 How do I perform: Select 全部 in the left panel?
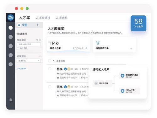[x=29, y=25]
